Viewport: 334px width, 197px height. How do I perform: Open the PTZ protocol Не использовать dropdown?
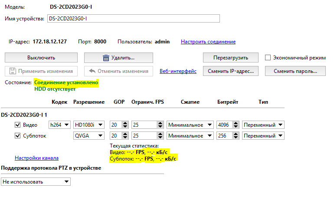tap(36, 182)
